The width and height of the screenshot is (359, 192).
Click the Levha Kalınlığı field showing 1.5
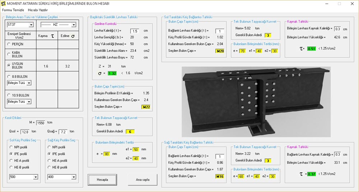point(135,31)
